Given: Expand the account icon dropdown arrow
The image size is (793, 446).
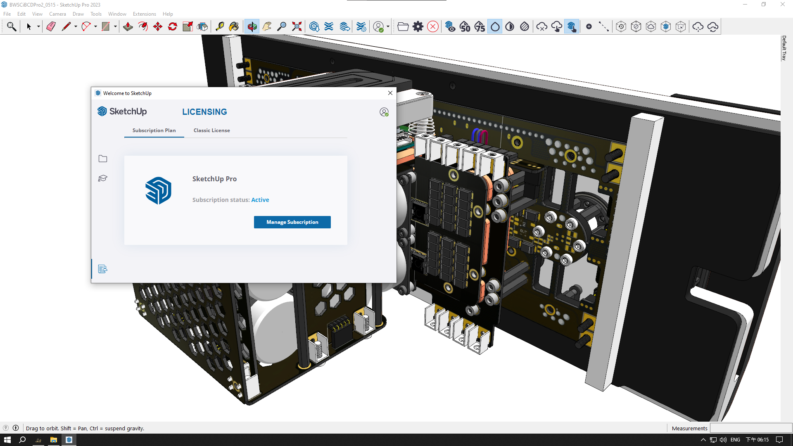Looking at the screenshot, I should tap(388, 27).
